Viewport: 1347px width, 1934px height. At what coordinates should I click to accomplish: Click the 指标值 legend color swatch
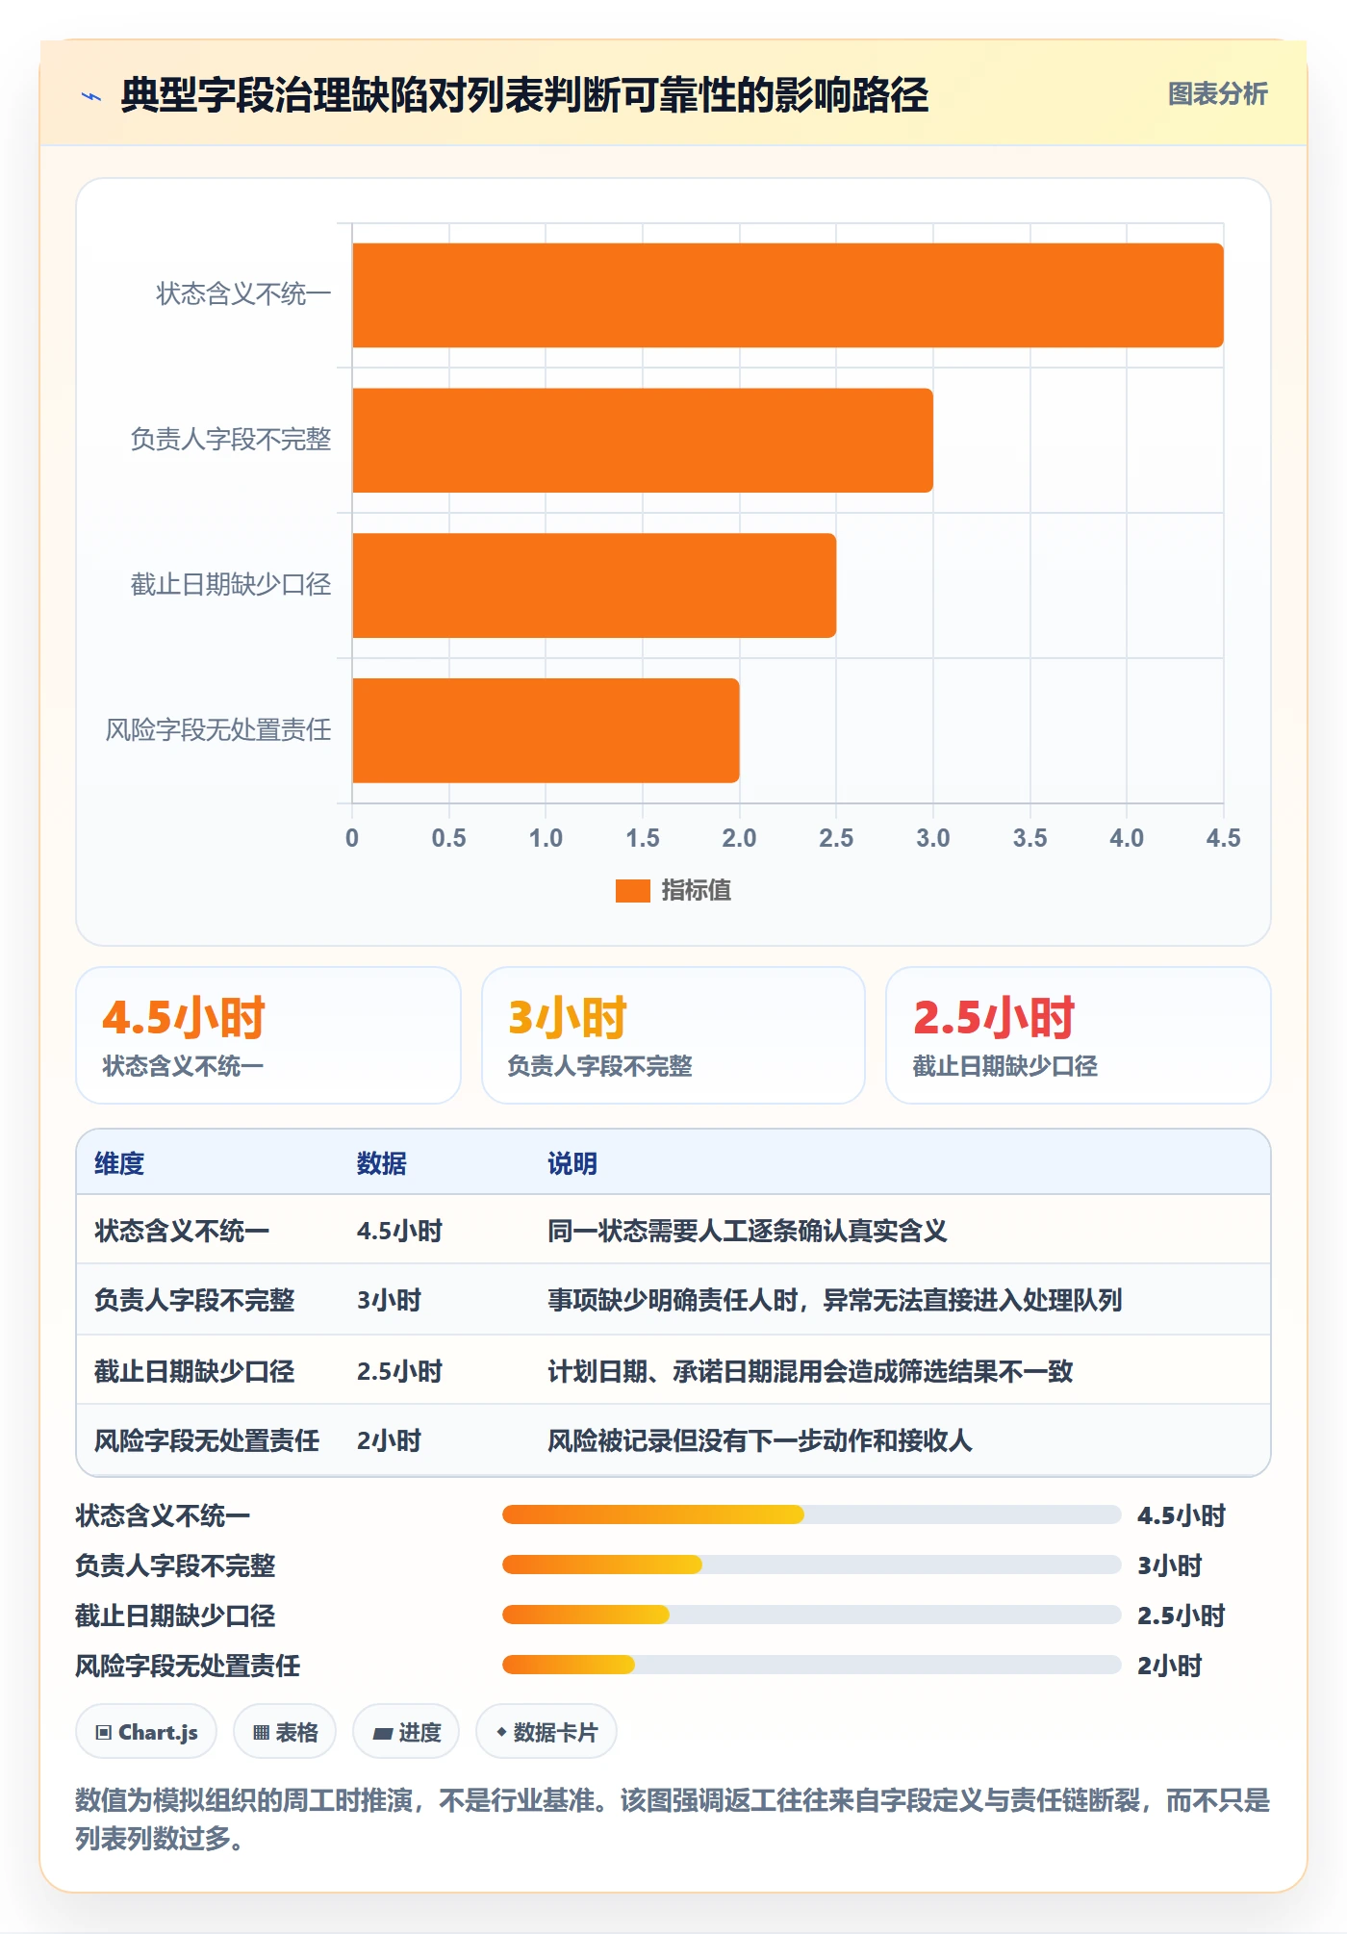(633, 891)
